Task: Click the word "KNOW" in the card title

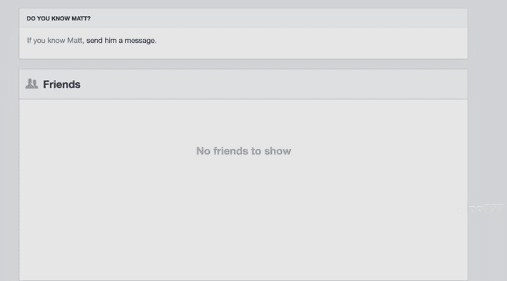Action: click(60, 18)
